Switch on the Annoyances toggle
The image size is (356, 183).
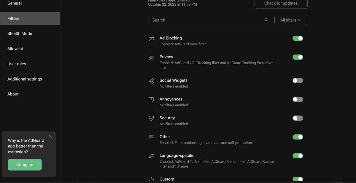click(x=298, y=99)
